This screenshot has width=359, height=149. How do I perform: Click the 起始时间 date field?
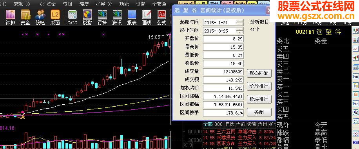(x=219, y=22)
